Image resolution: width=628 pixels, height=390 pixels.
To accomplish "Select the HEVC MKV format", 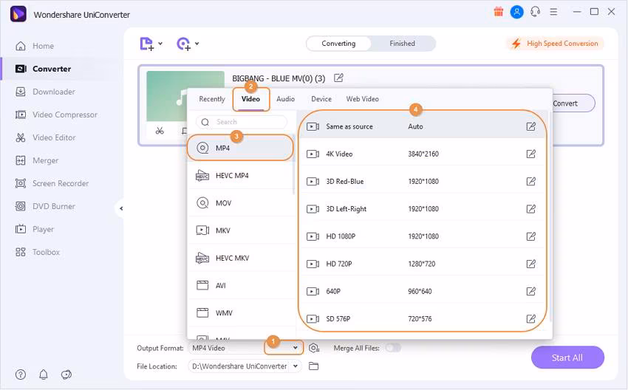I will coord(240,258).
